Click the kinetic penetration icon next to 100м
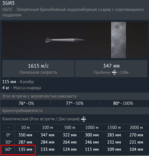149x156 pixels. [x=114, y=72]
